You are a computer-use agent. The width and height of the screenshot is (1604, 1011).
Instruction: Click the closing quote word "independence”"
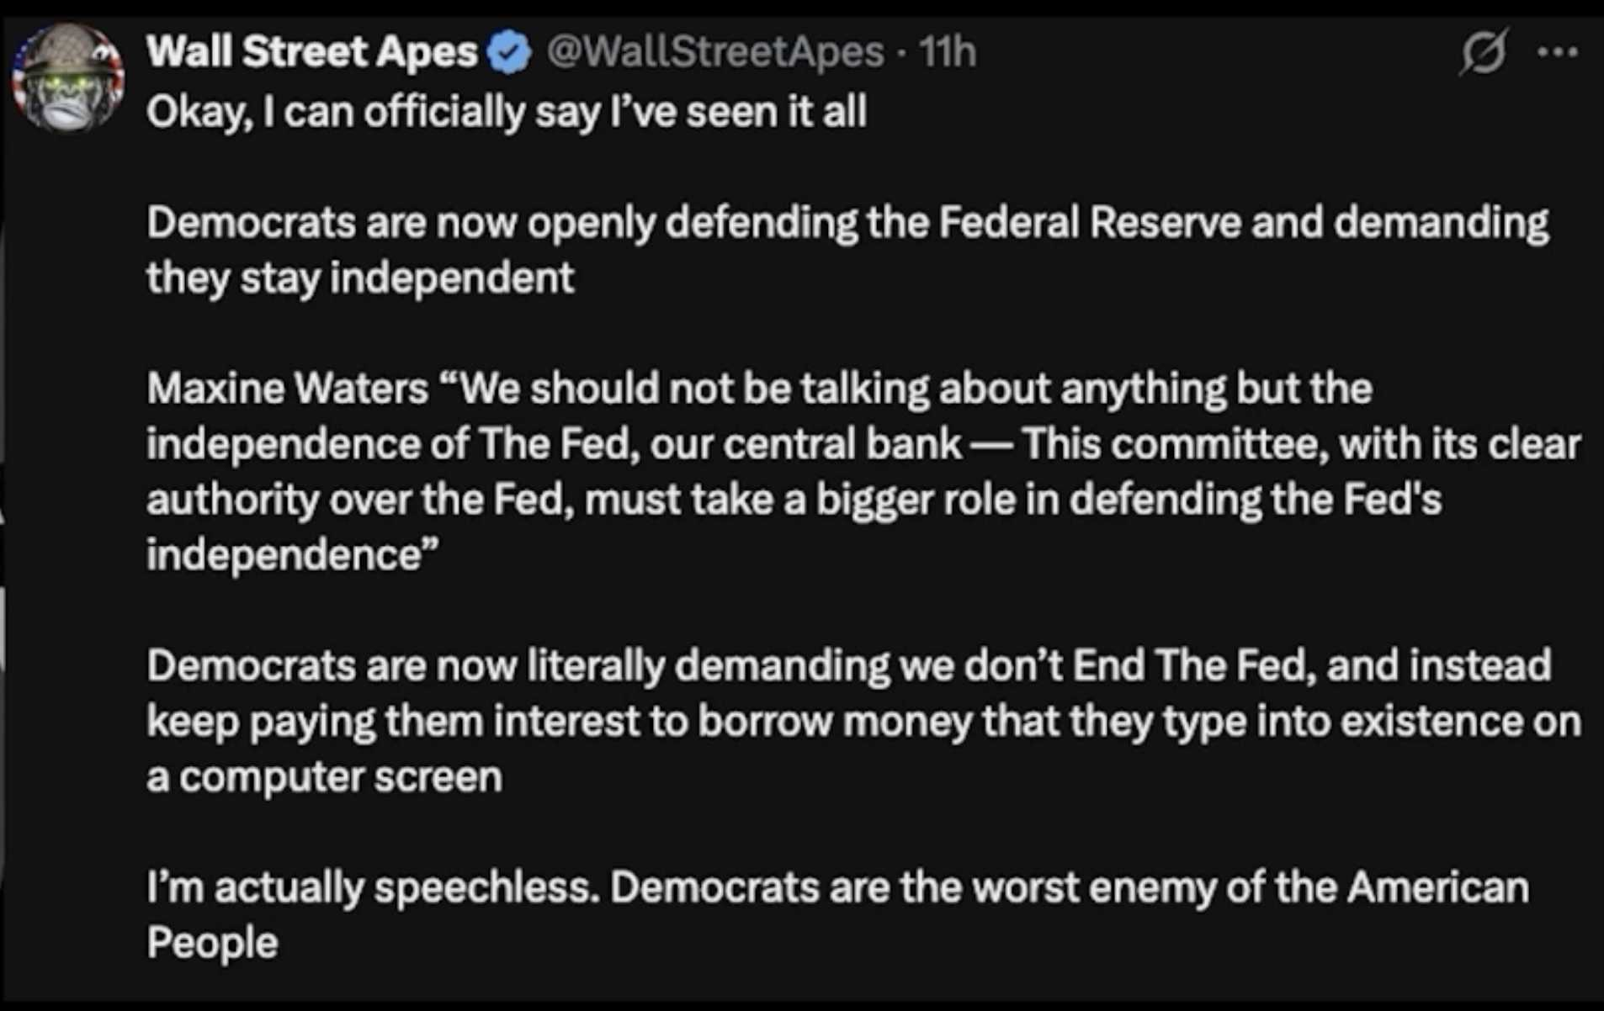pos(292,555)
